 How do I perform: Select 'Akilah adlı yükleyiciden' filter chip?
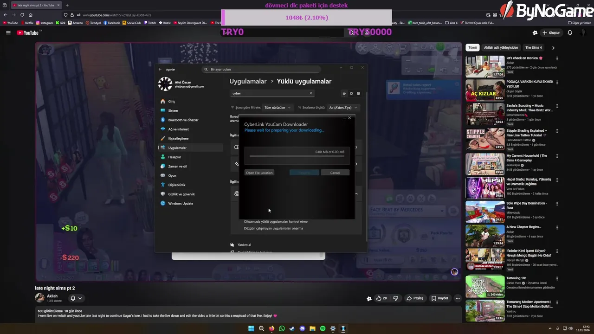[x=501, y=47]
